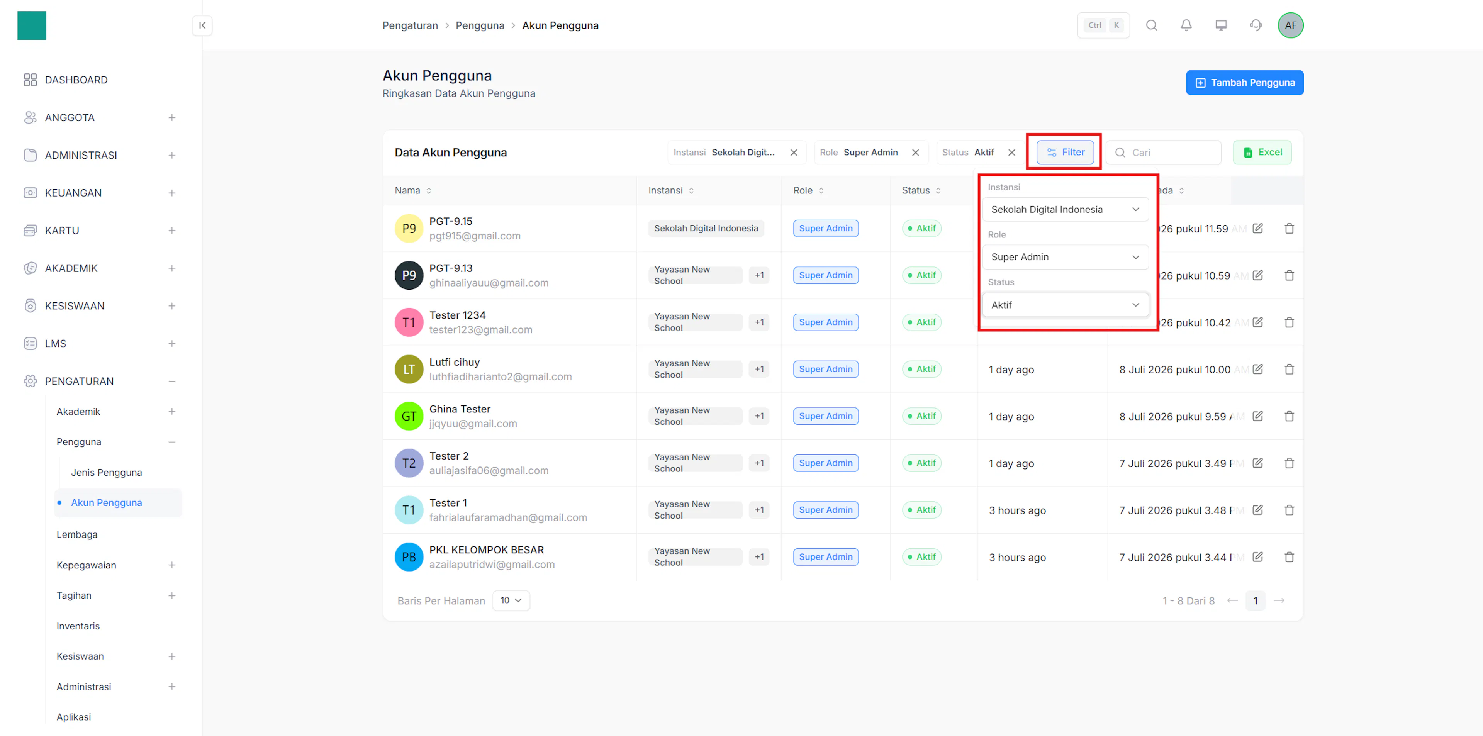This screenshot has width=1483, height=736.
Task: Open the AF profile avatar
Action: point(1290,25)
